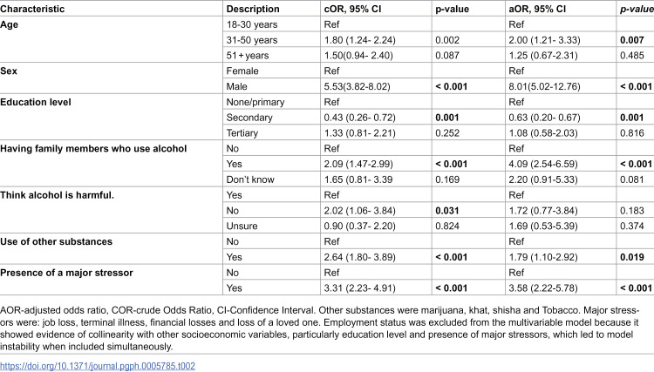Click the Sex row label
This screenshot has height=372, width=654.
[x=9, y=71]
